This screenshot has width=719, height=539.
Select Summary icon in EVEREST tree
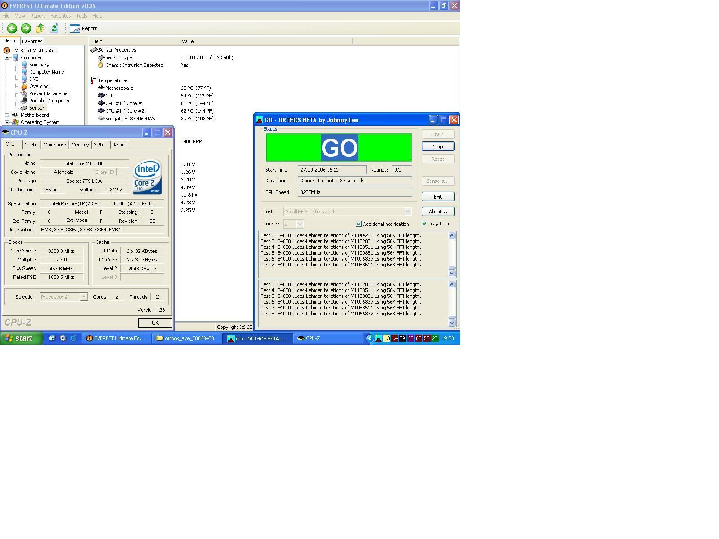(x=24, y=65)
